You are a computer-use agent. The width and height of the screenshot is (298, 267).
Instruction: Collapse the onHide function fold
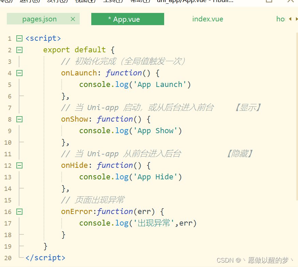point(19,166)
